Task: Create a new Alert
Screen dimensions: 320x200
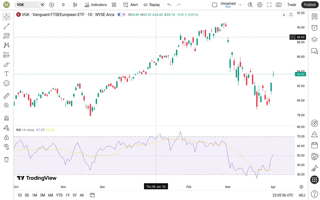Action: 131,5
